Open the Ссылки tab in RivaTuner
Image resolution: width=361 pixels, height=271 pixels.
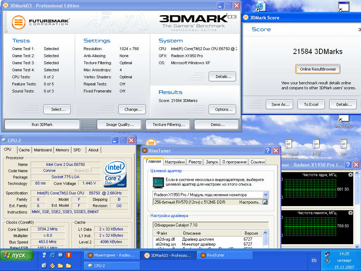point(257,162)
